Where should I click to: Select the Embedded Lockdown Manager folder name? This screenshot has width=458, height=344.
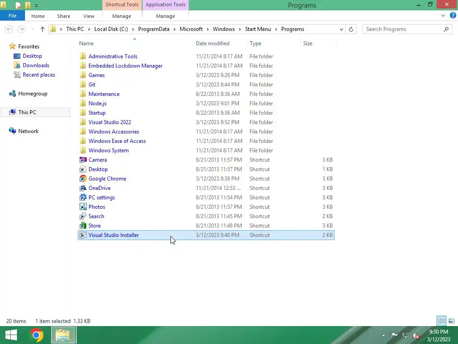coord(125,66)
